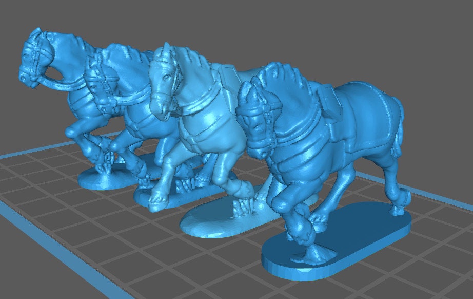
Task: Click the empty gray background at top right
Action: point(410,31)
